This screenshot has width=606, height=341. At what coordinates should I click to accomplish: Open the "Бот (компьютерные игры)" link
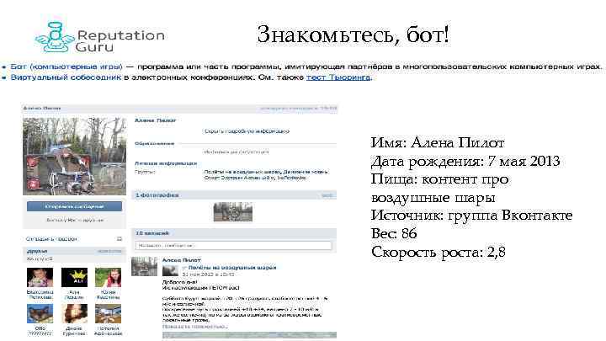point(66,67)
